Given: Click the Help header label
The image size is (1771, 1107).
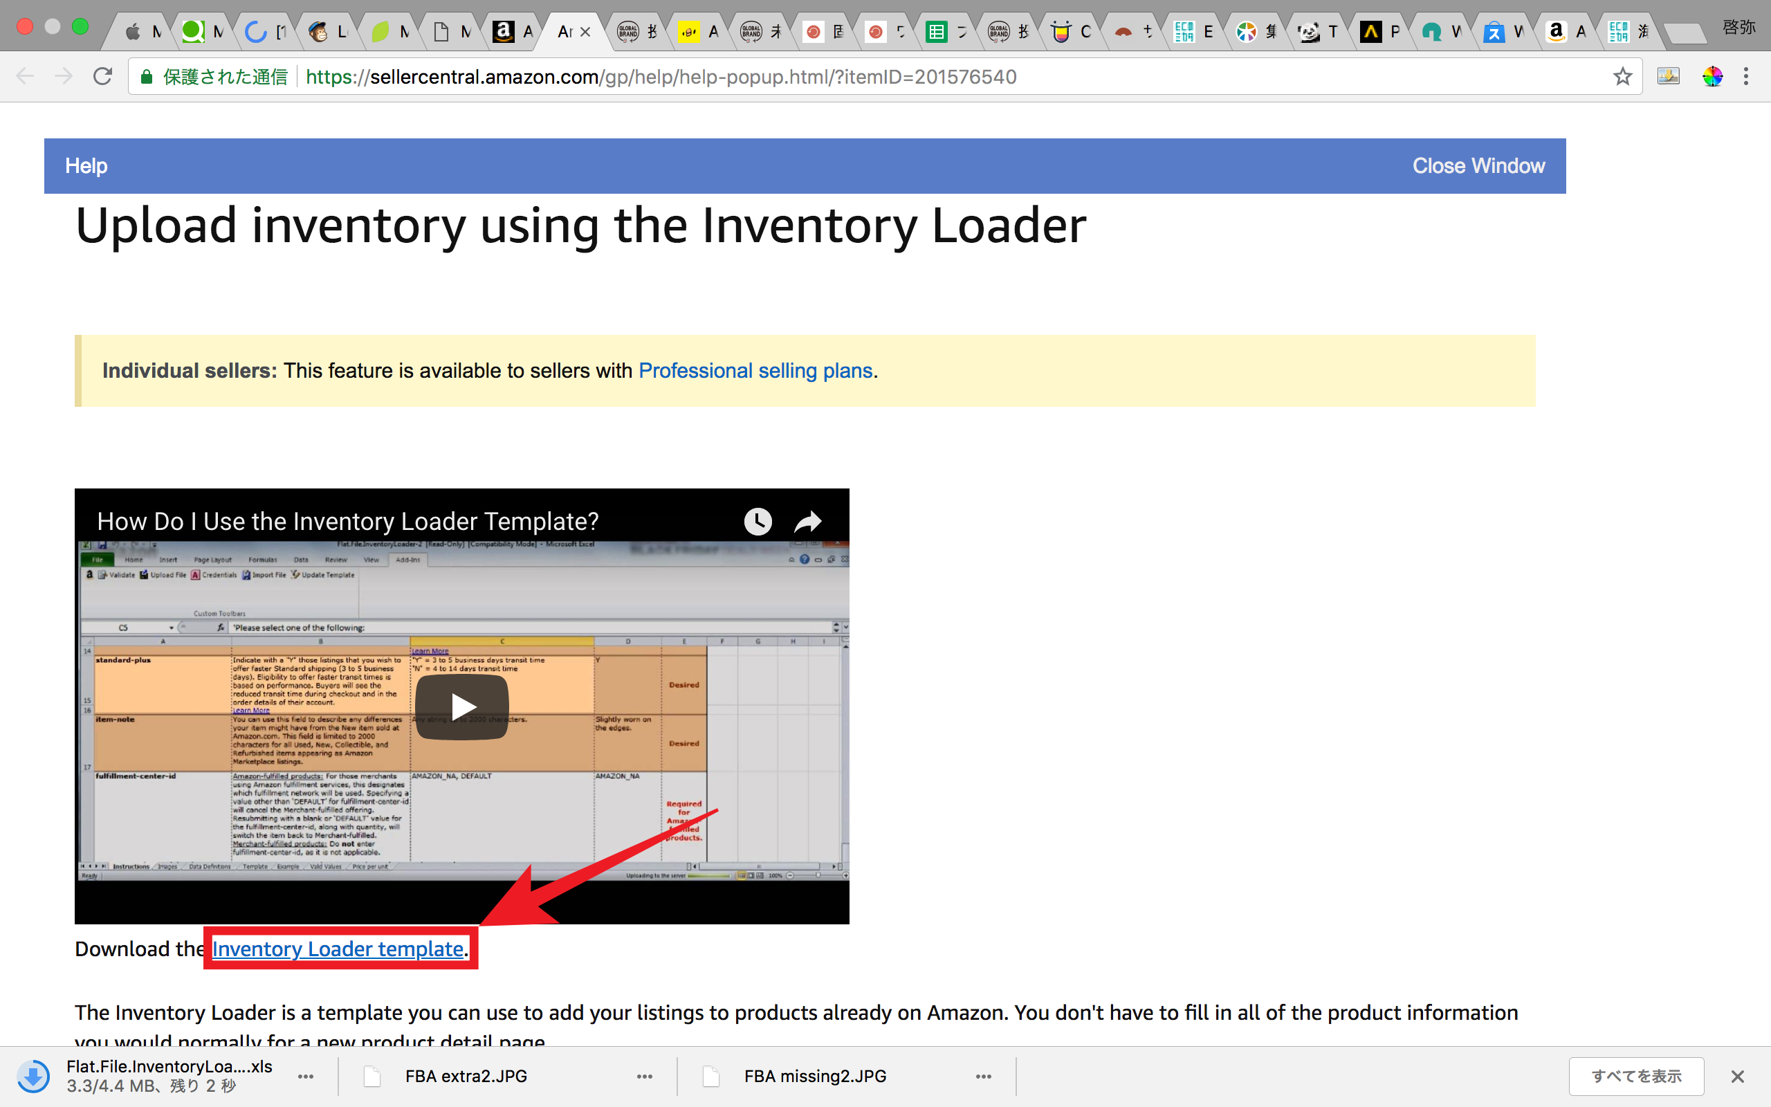Looking at the screenshot, I should (86, 165).
